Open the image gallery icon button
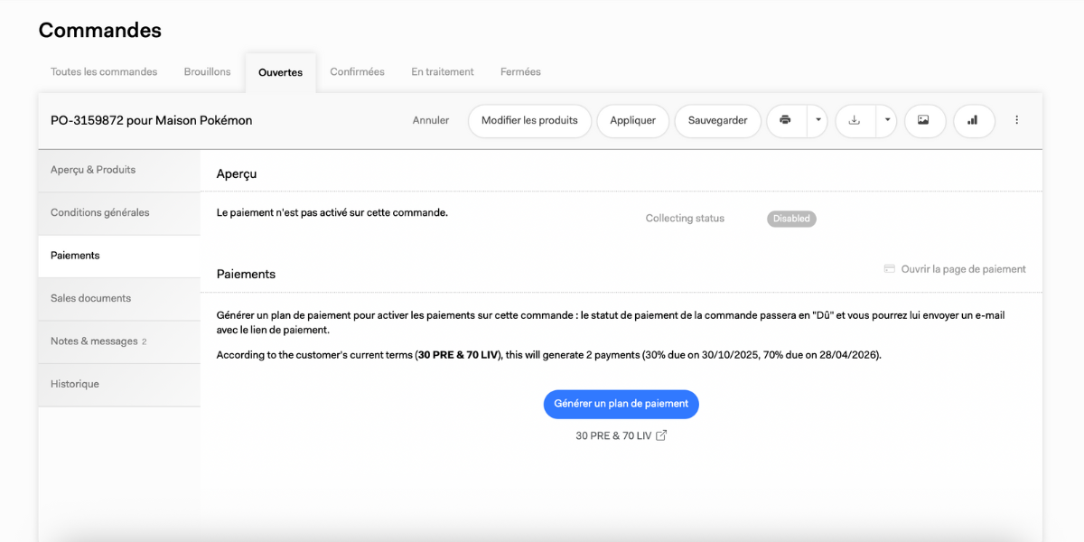The width and height of the screenshot is (1084, 542). pos(923,120)
